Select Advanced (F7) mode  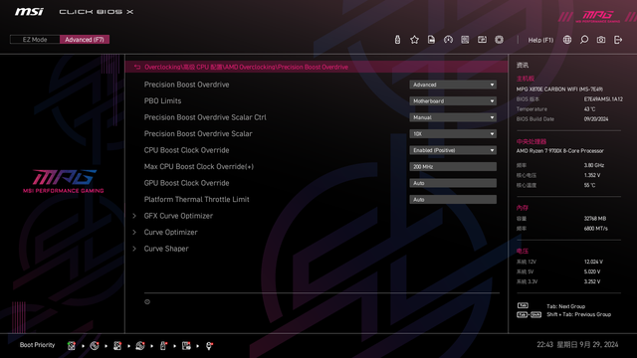pyautogui.click(x=85, y=40)
